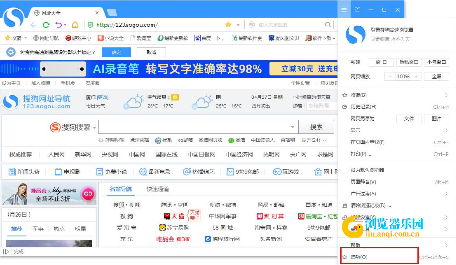Click the 搜索 button
This screenshot has width=456, height=265.
(x=316, y=127)
